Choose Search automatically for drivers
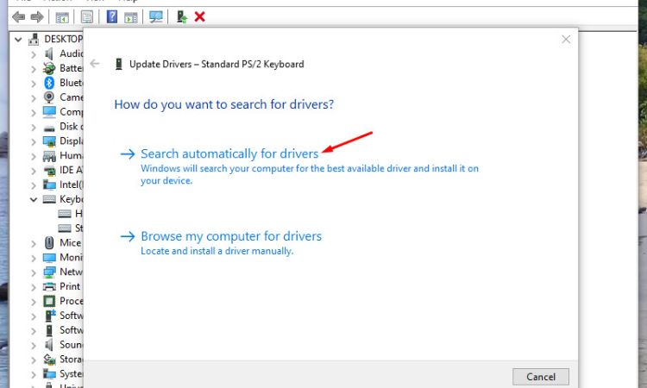 pos(229,153)
